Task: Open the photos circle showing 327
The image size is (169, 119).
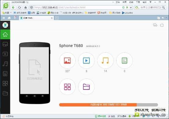Action: point(67,61)
